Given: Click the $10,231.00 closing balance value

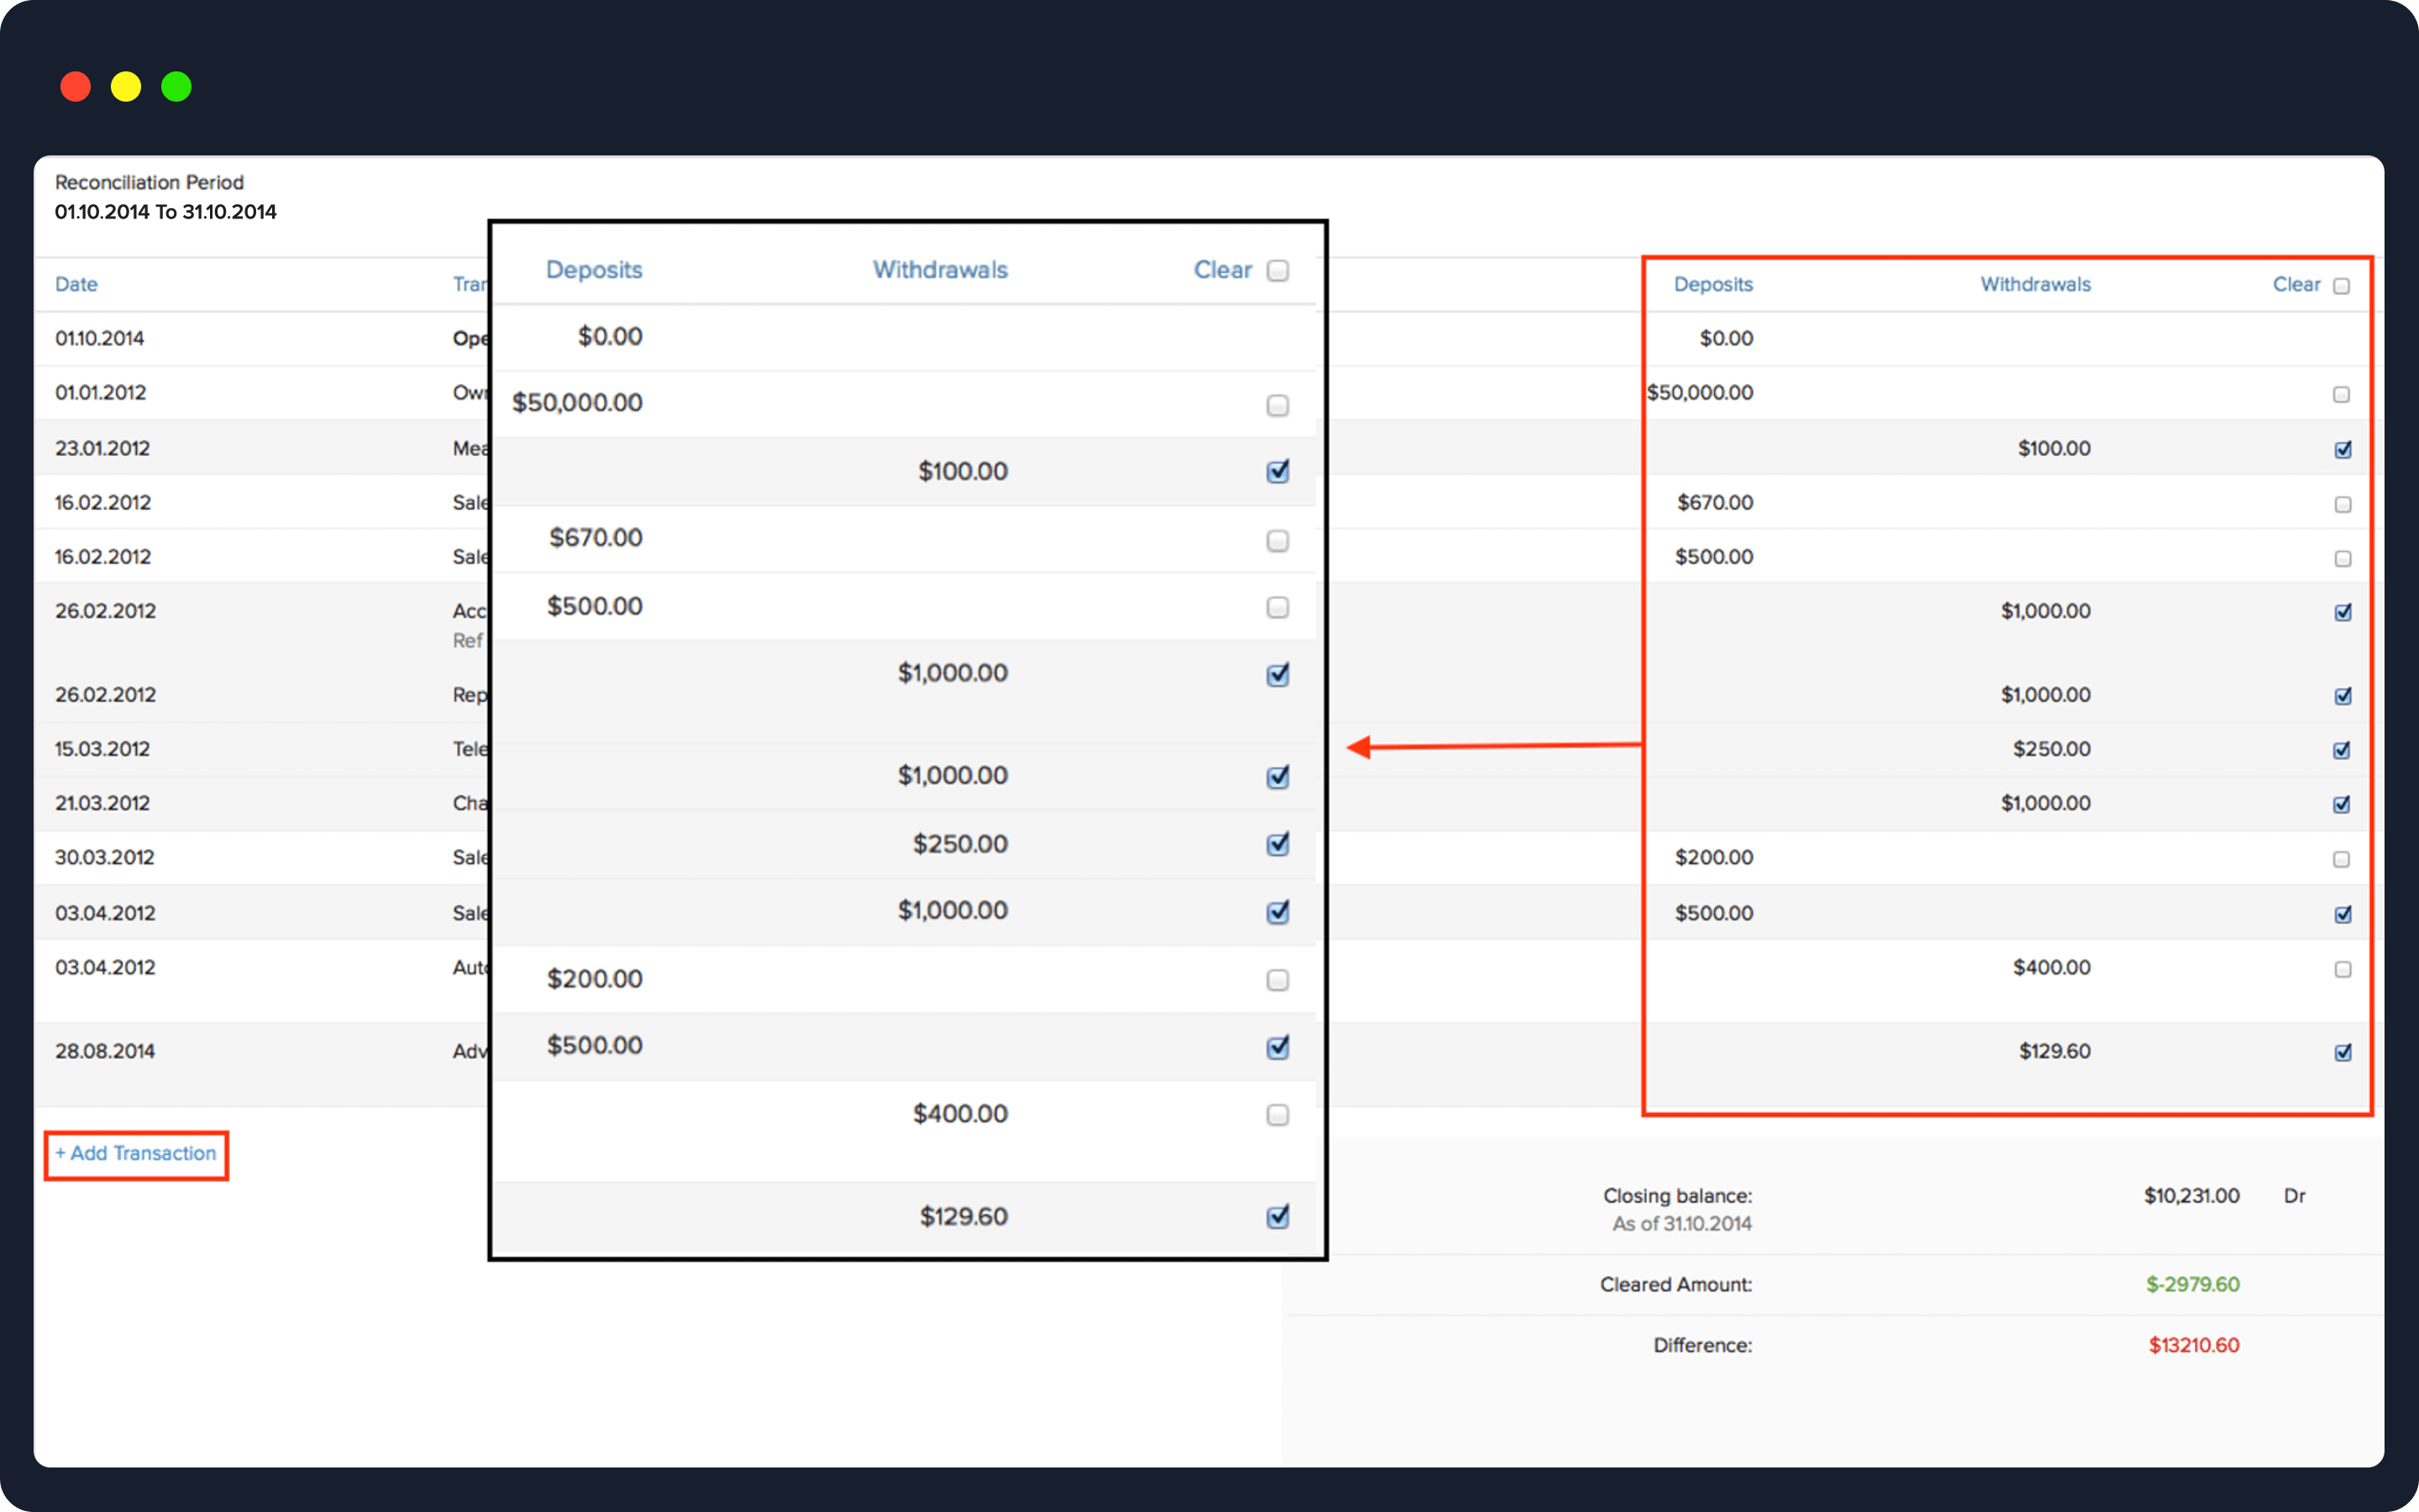Looking at the screenshot, I should click(2191, 1196).
